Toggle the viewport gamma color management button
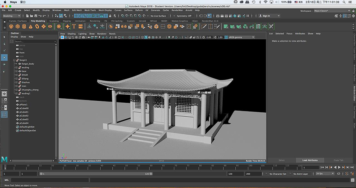356x188 pixels. (x=226, y=37)
